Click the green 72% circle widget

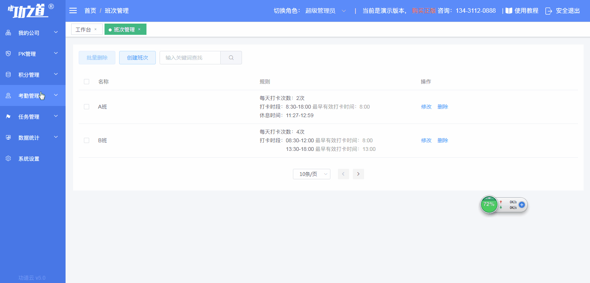(489, 204)
